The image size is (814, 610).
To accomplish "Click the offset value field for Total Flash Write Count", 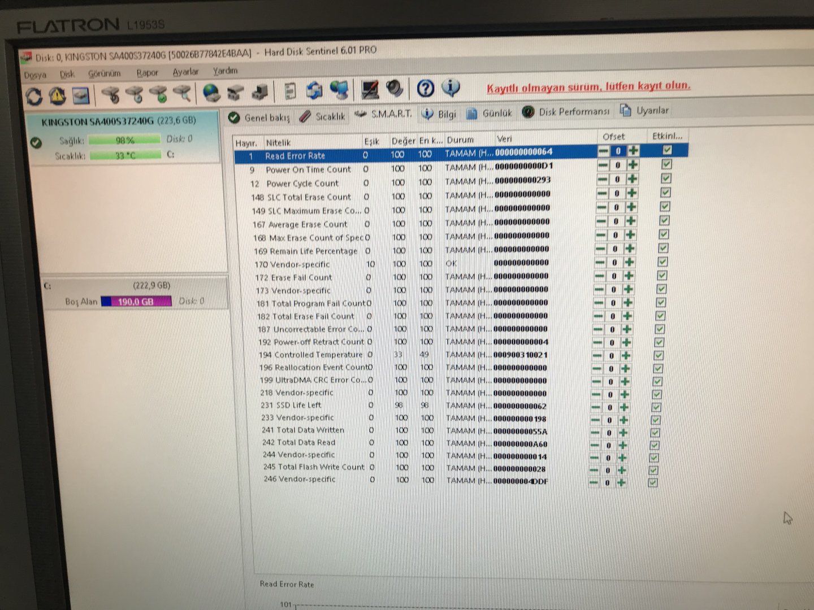I will click(x=608, y=470).
